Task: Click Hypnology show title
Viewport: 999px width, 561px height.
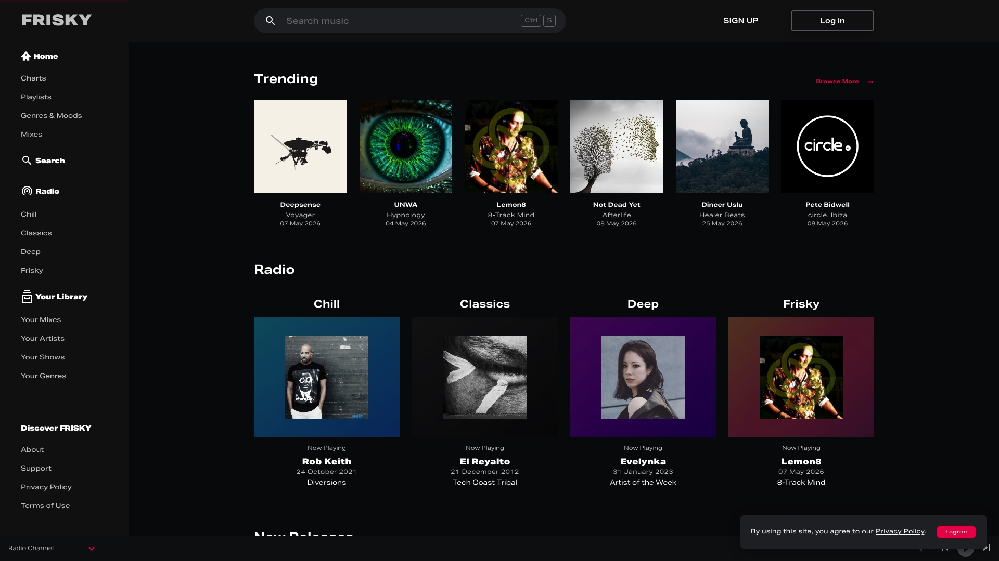Action: pos(405,215)
